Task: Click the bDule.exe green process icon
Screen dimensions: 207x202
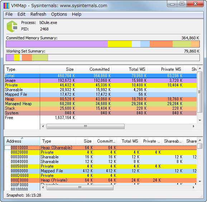Action: tap(12, 26)
